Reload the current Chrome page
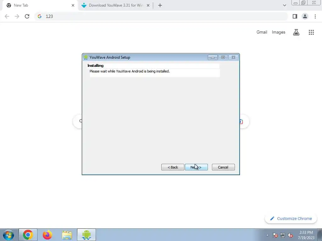The width and height of the screenshot is (322, 241). click(27, 16)
